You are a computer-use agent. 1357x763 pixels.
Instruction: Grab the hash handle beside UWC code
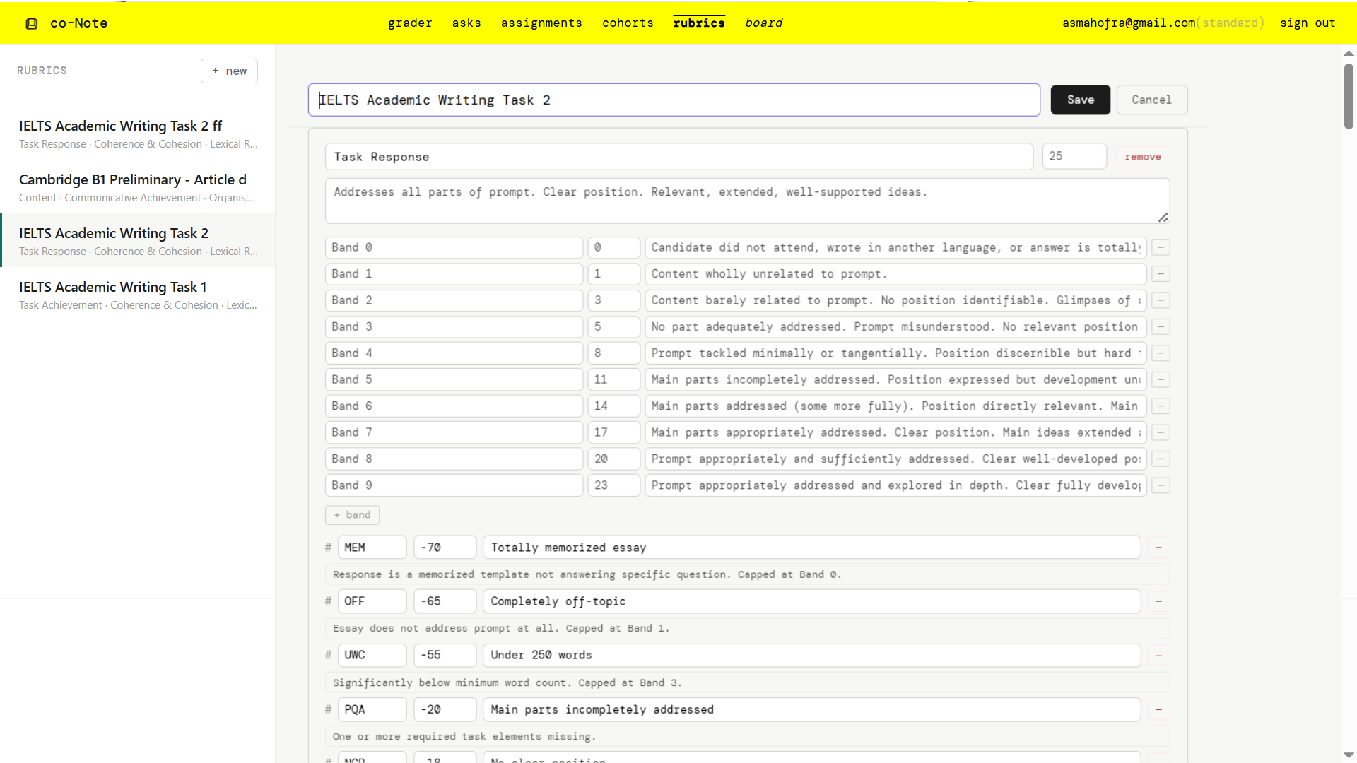[328, 655]
